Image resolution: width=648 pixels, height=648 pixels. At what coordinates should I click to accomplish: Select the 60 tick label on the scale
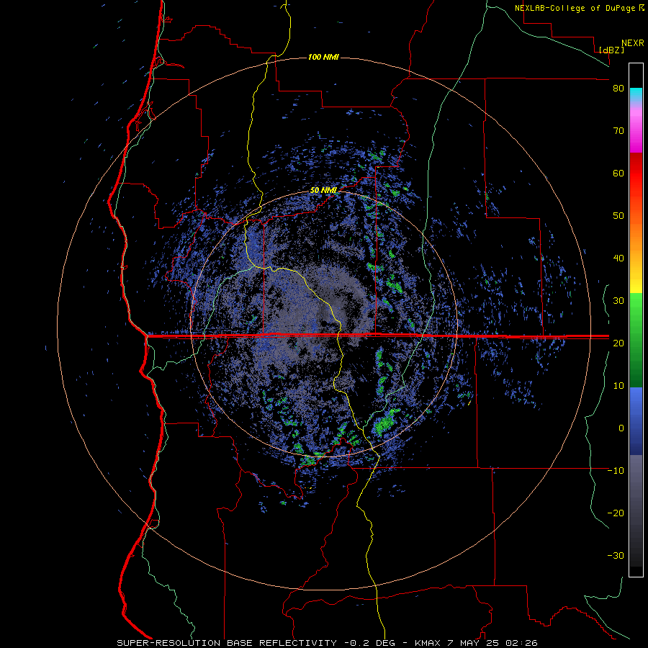coord(618,173)
